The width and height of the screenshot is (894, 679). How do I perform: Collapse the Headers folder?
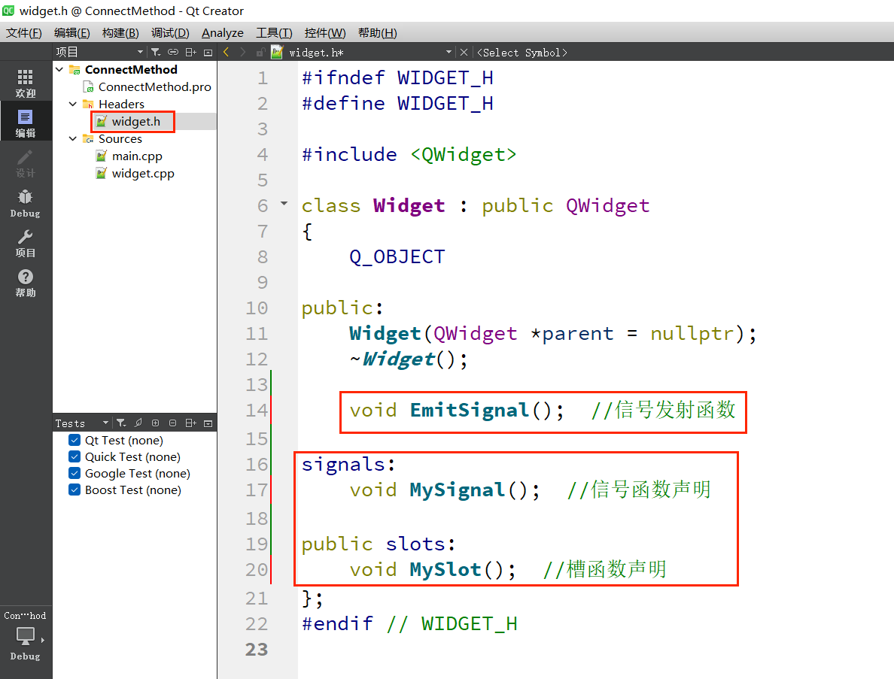(73, 105)
